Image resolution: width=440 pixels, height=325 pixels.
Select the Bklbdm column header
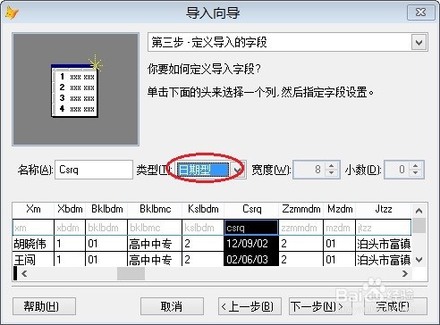(x=106, y=209)
